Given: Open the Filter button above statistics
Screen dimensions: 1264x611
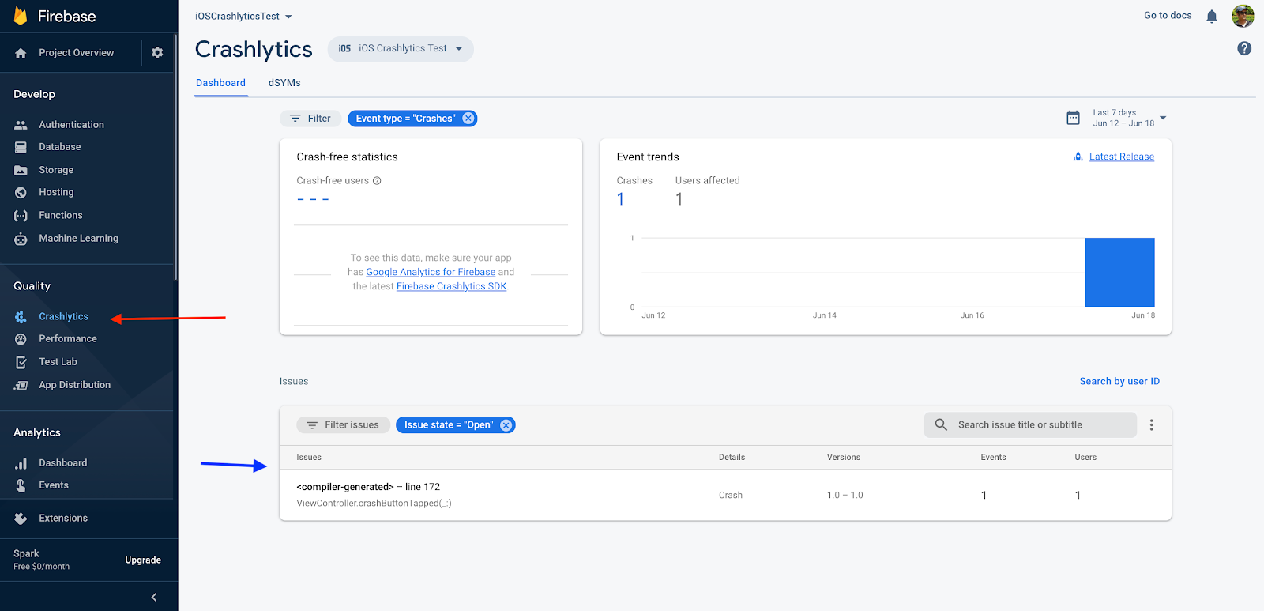Looking at the screenshot, I should coord(310,119).
